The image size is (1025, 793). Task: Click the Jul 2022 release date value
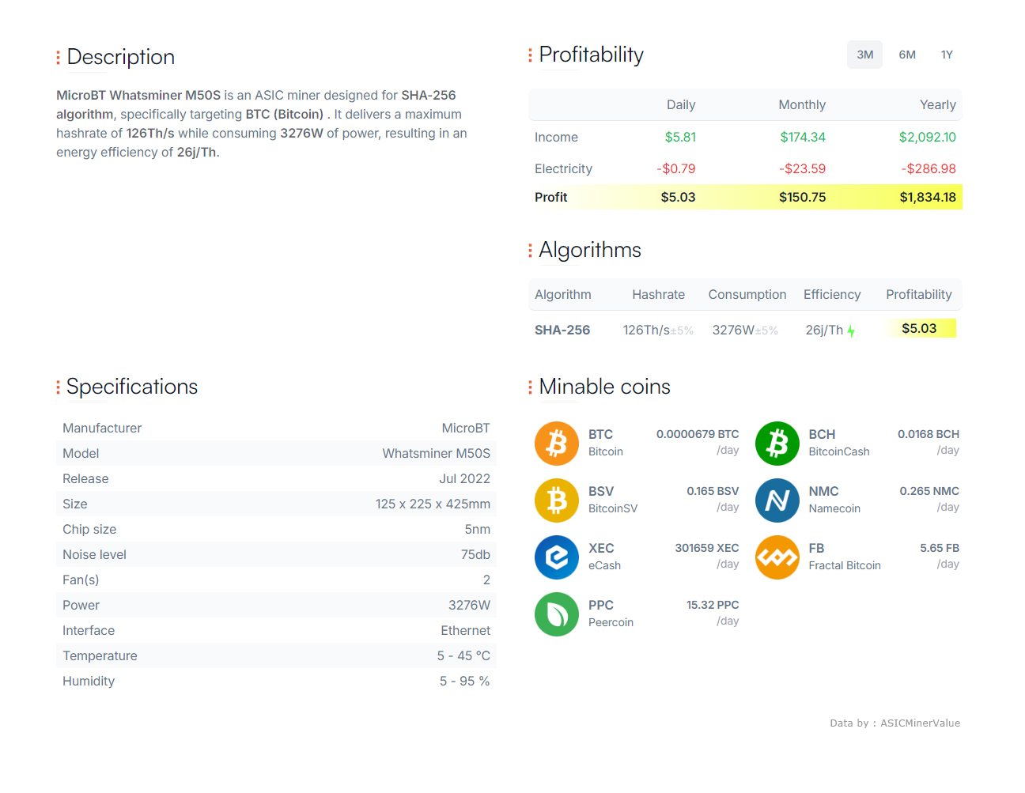click(x=465, y=478)
